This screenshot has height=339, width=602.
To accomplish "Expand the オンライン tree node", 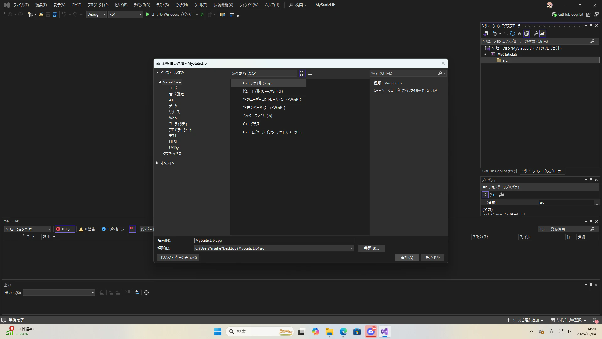I will pos(157,163).
